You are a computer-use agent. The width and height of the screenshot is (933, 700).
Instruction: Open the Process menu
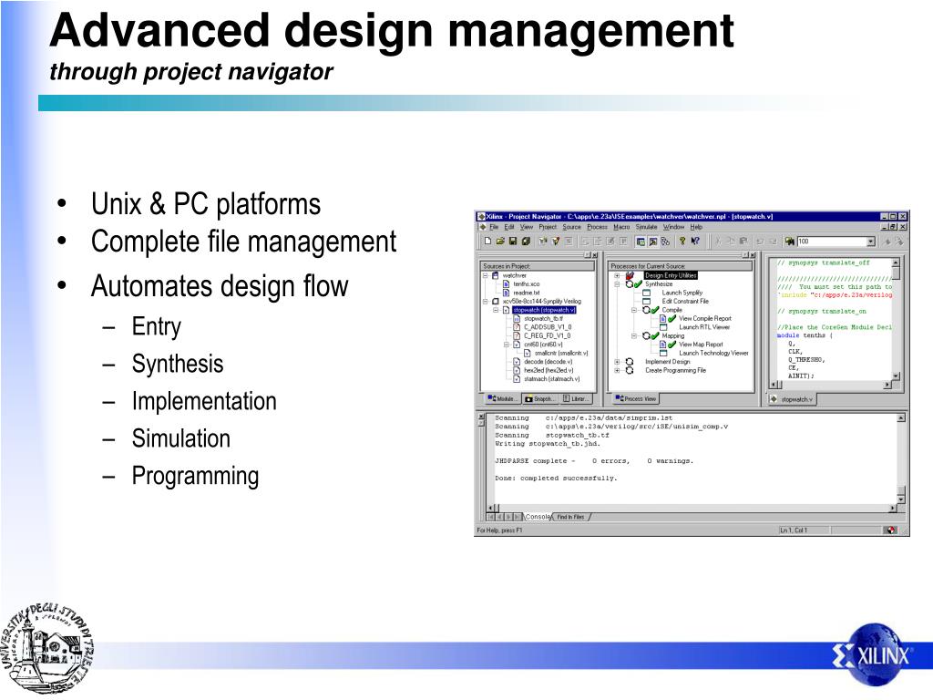598,227
